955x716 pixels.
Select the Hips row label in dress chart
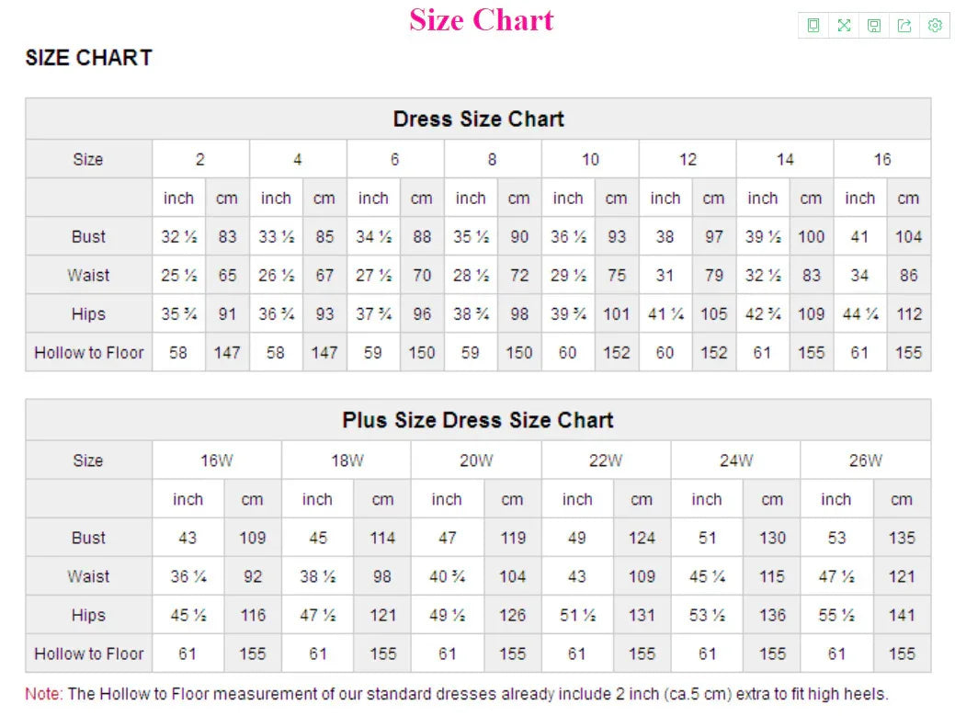[88, 313]
